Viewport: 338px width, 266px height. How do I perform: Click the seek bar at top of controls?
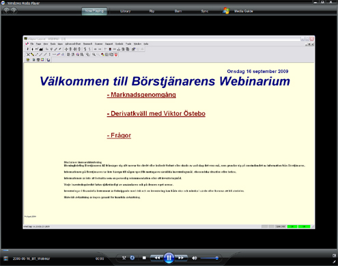click(x=169, y=250)
